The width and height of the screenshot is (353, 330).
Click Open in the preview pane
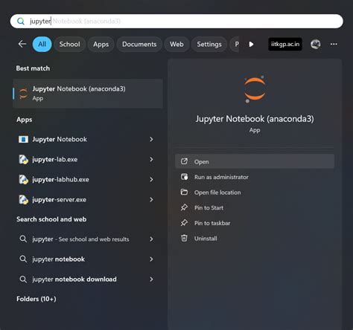pyautogui.click(x=255, y=161)
